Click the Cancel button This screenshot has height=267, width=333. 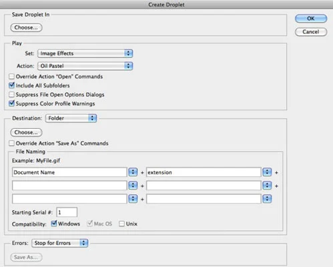[x=311, y=32]
